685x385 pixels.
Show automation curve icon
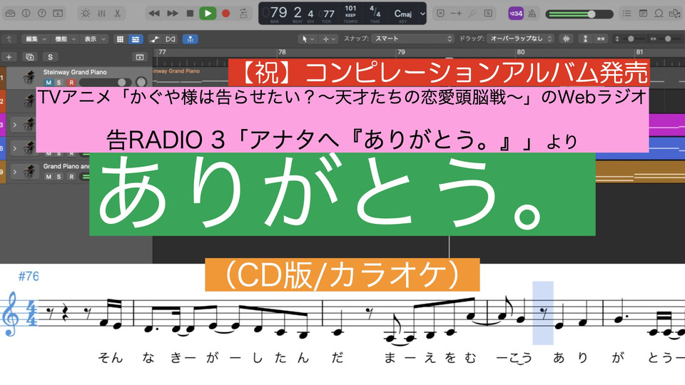tap(155, 39)
